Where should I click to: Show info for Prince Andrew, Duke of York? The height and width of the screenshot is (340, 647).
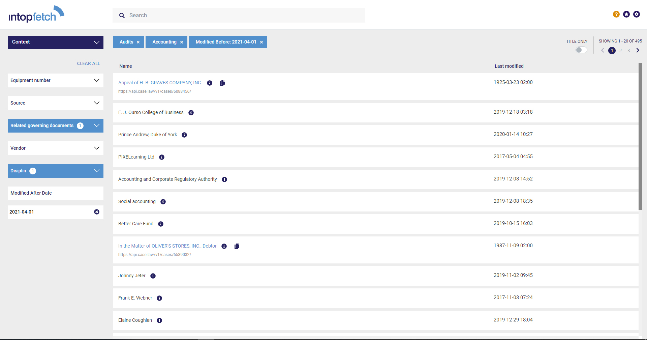click(184, 135)
